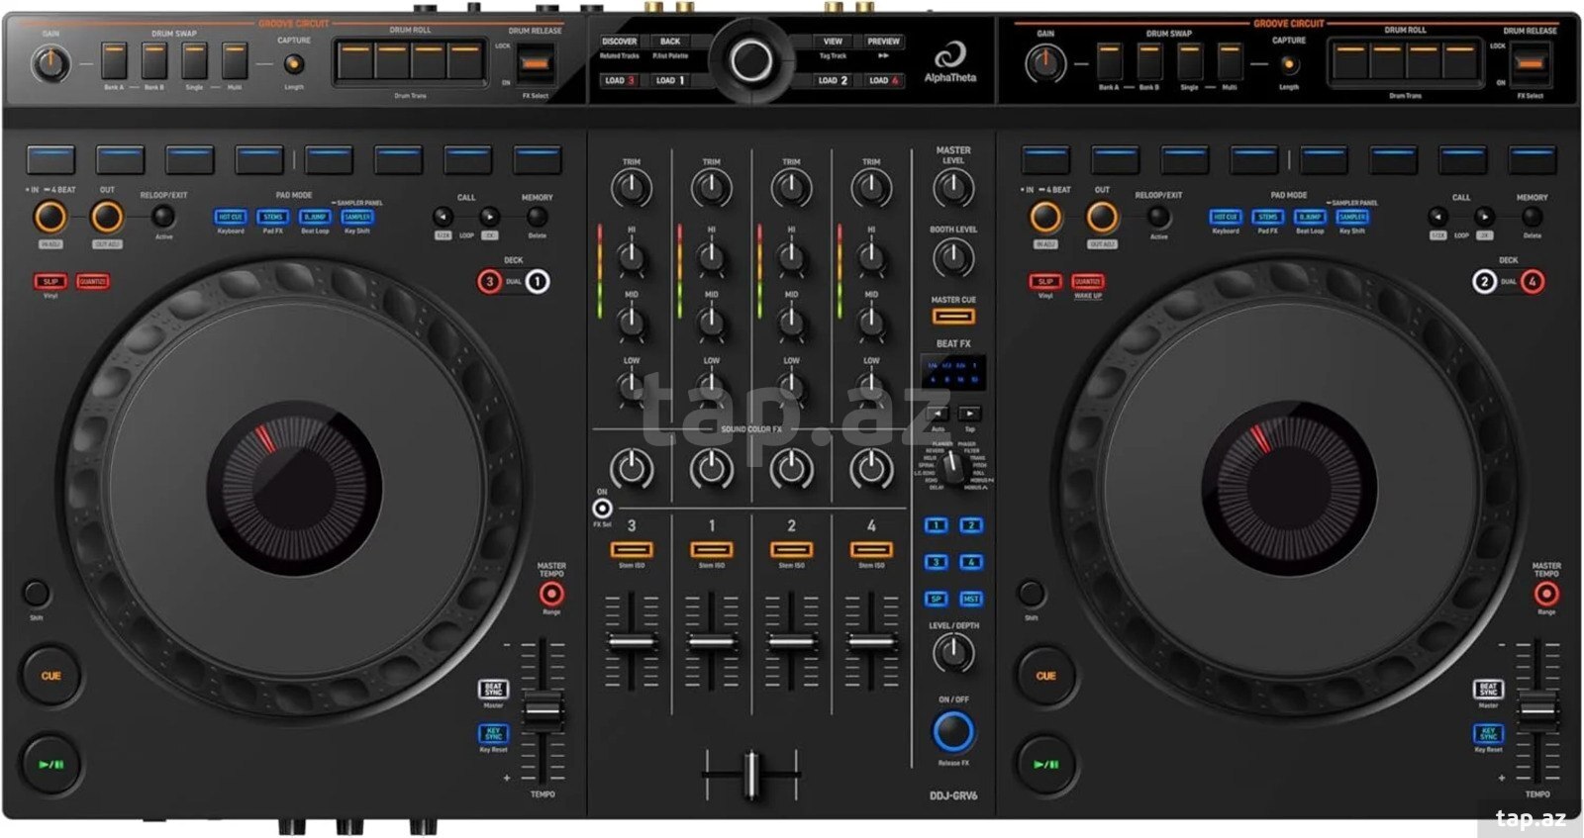Assign Beat FX to channel 1

pos(937,525)
